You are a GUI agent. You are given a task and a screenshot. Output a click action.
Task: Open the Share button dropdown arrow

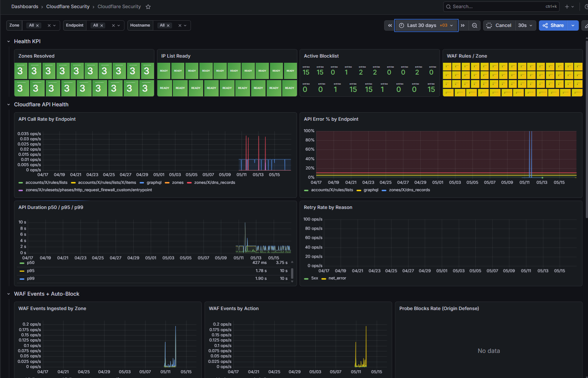[x=573, y=25]
